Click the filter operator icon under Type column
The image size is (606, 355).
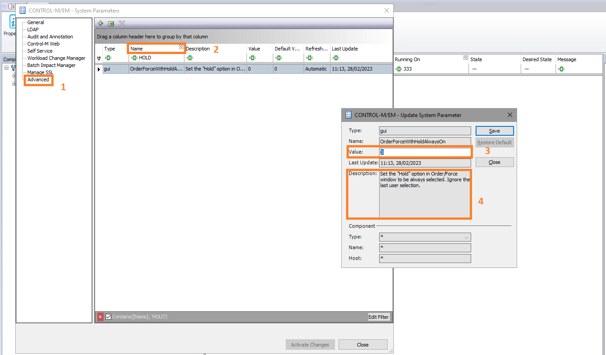click(x=108, y=58)
